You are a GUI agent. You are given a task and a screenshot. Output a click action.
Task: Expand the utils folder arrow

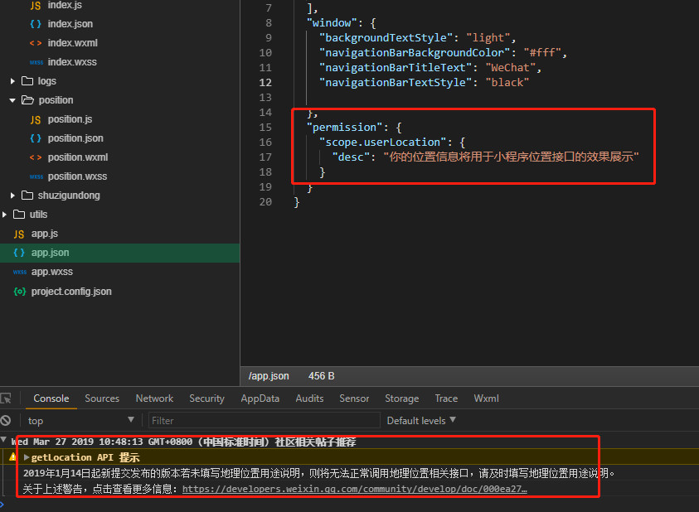[4, 215]
